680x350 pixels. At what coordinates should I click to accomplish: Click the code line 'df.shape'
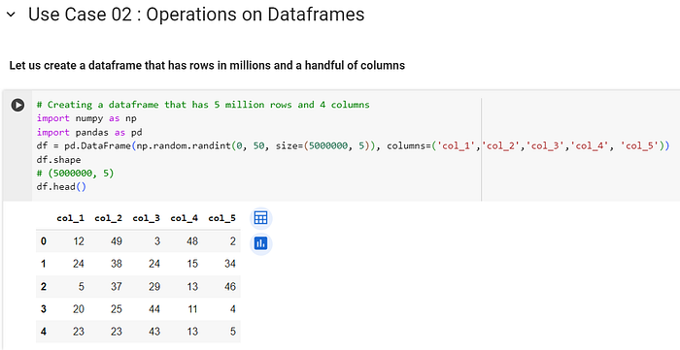(x=58, y=160)
